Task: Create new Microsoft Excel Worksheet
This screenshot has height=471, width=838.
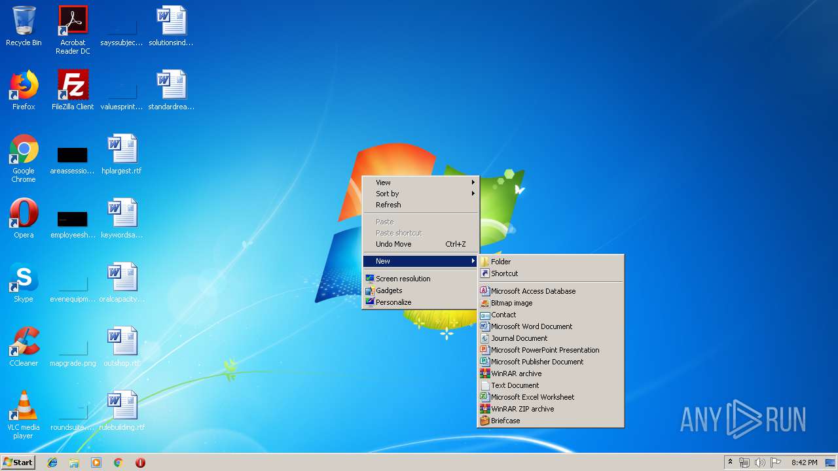Action: coord(551,397)
